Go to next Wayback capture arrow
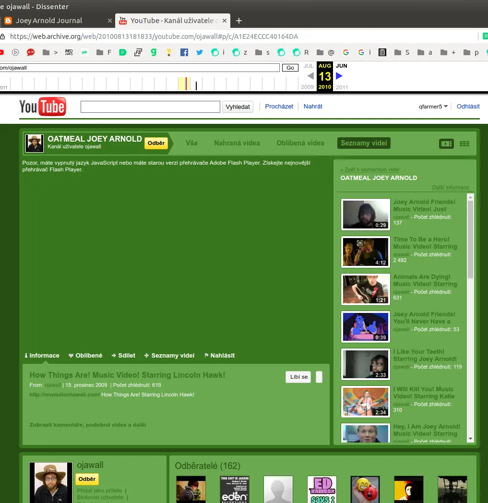 (x=339, y=76)
